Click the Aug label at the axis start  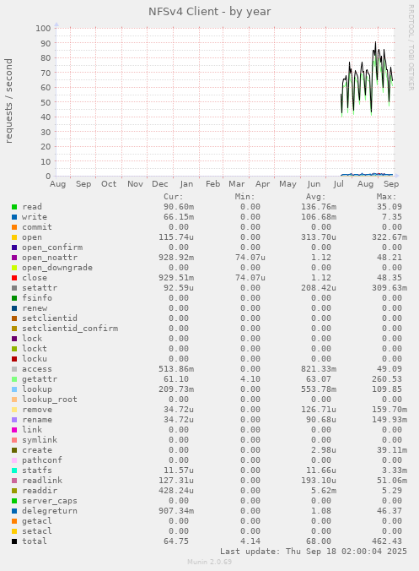pyautogui.click(x=58, y=184)
